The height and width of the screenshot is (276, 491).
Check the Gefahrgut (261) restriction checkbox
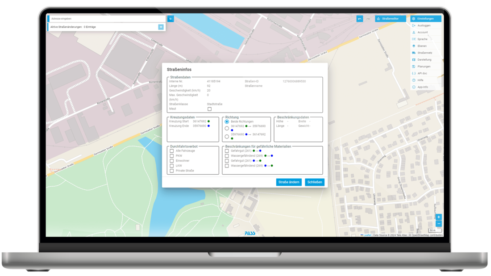tap(227, 151)
